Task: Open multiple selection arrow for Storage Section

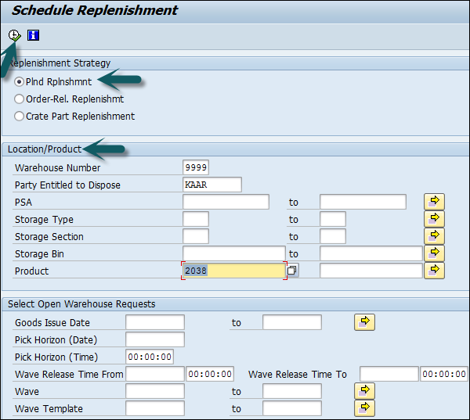Action: 434,236
